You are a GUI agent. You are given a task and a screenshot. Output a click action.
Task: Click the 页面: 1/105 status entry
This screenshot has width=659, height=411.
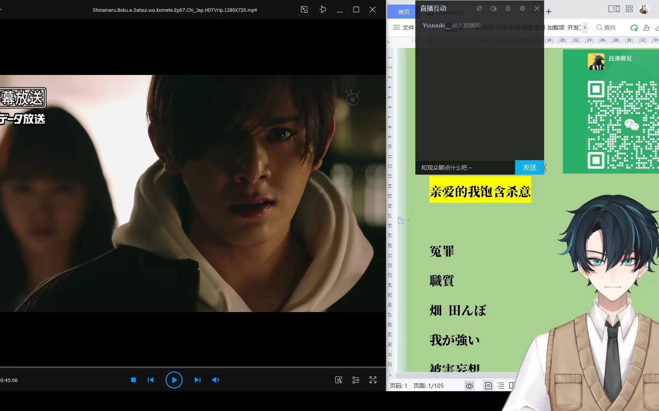pyautogui.click(x=429, y=386)
